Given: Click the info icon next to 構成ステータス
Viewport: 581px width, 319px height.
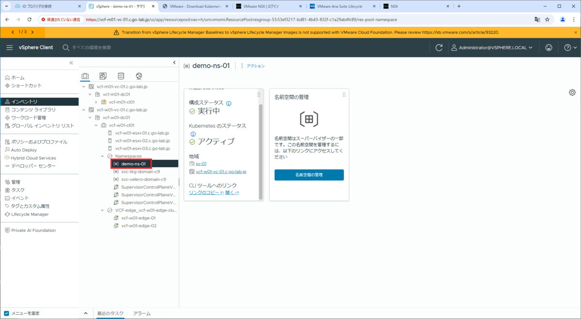Looking at the screenshot, I should pyautogui.click(x=229, y=103).
